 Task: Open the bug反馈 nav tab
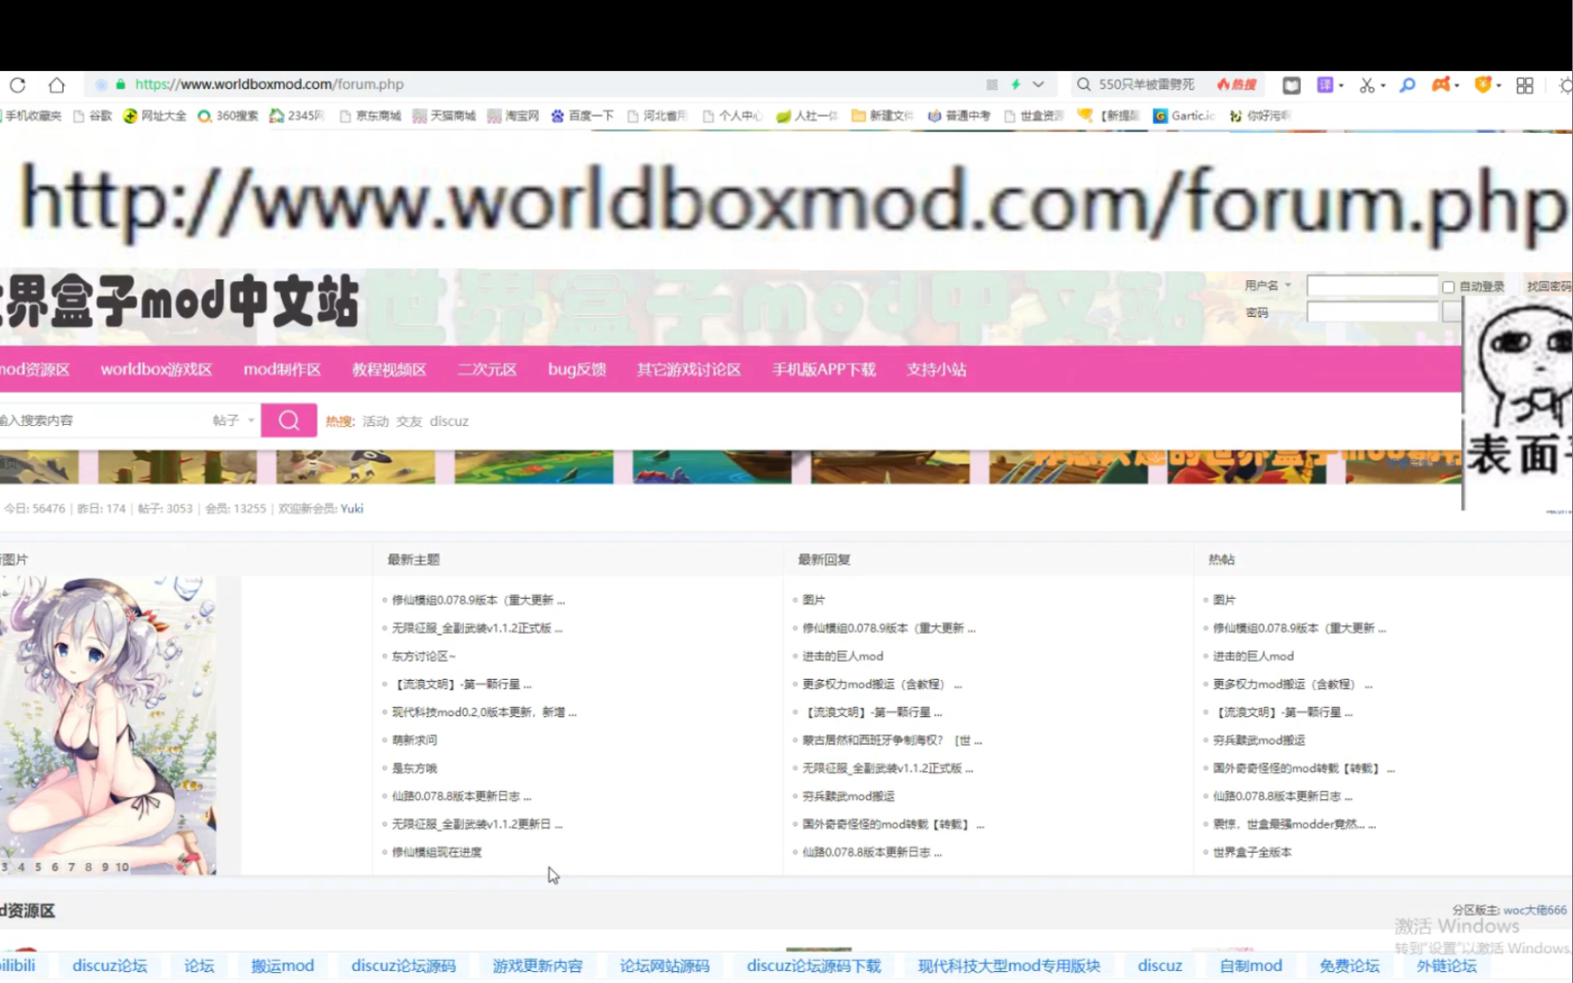[x=577, y=370]
